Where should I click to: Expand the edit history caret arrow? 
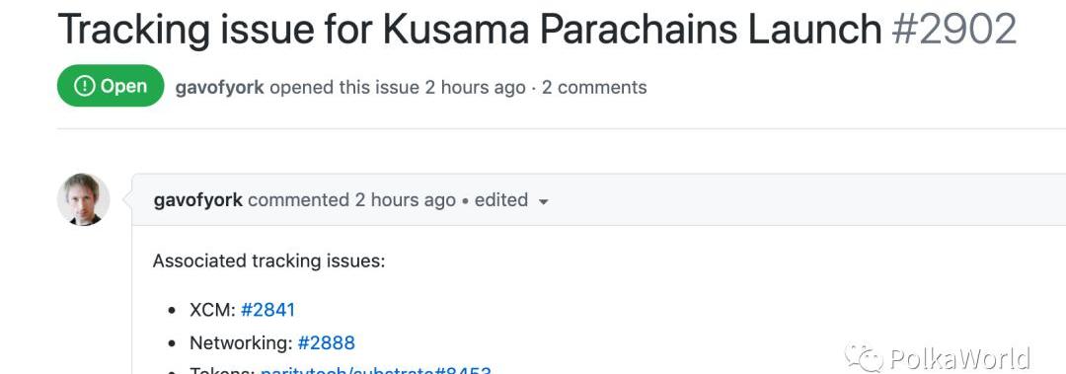(x=543, y=202)
